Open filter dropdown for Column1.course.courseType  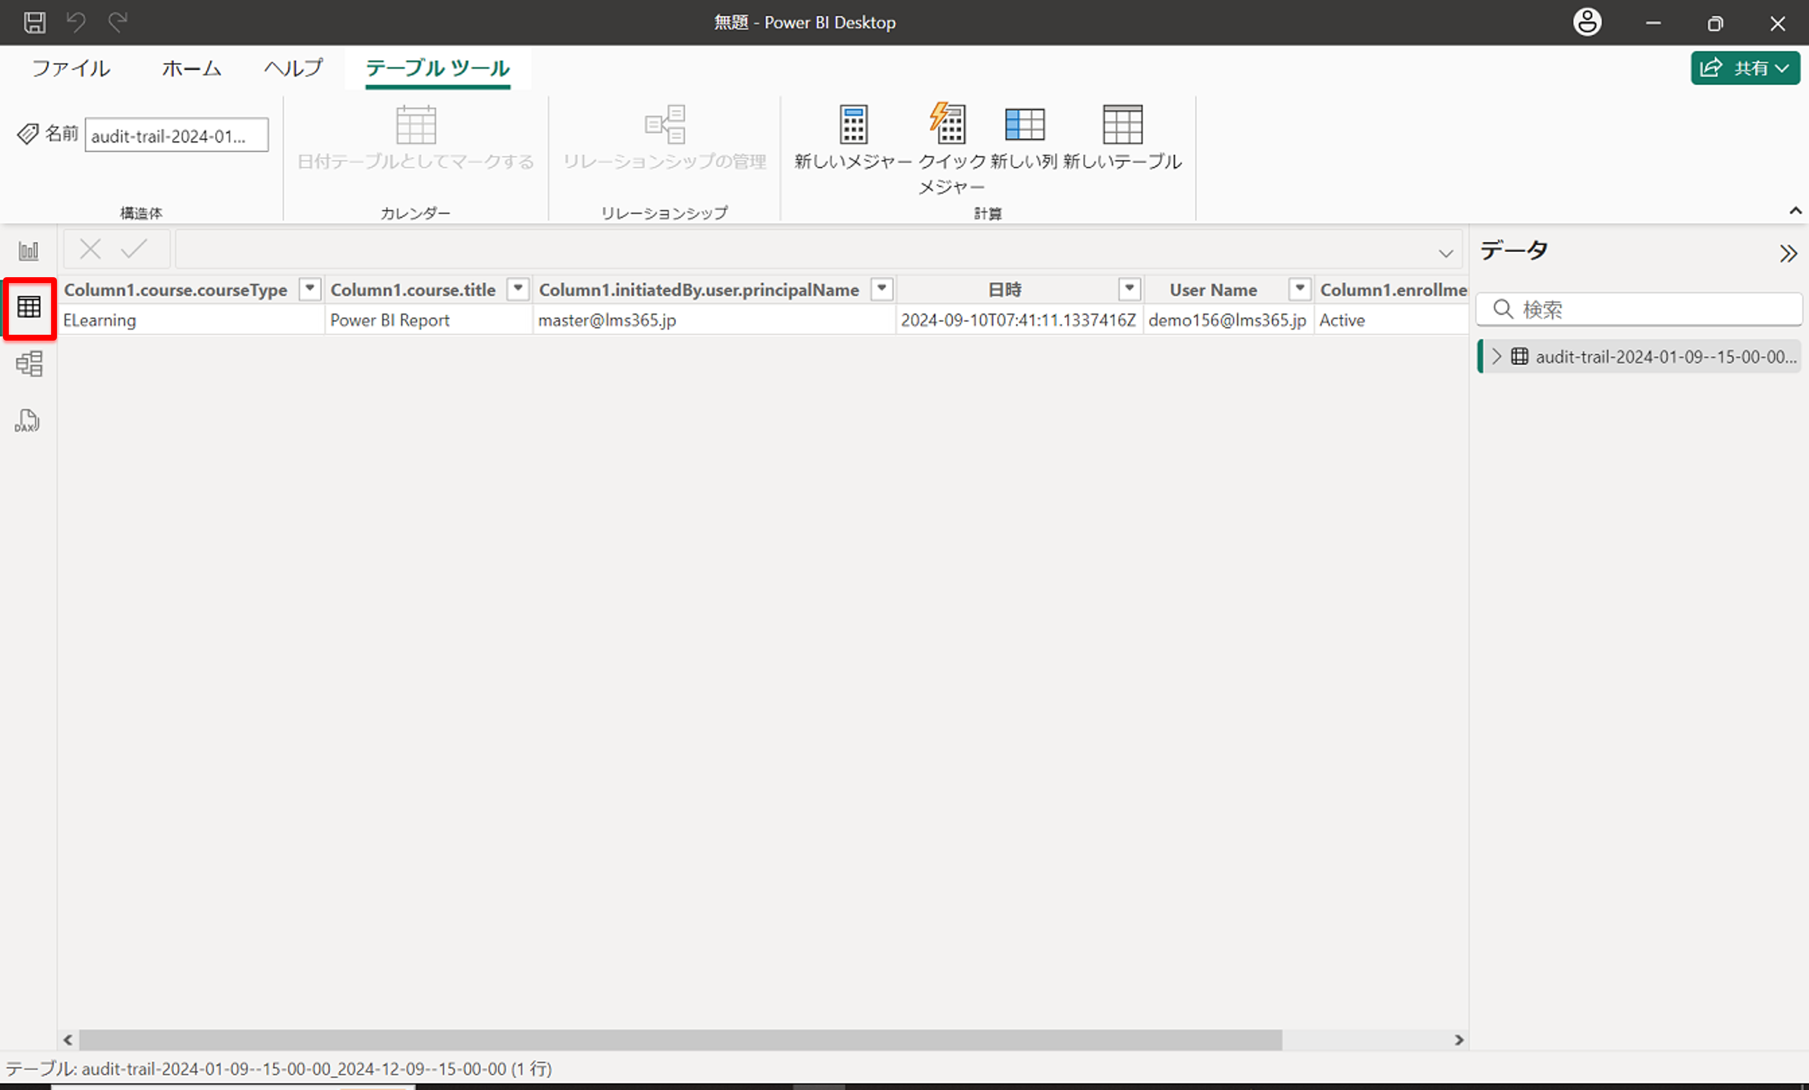pos(310,289)
